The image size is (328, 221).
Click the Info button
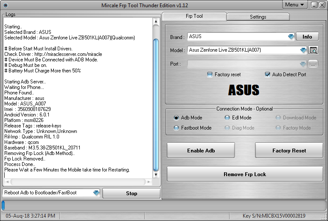[307, 37]
